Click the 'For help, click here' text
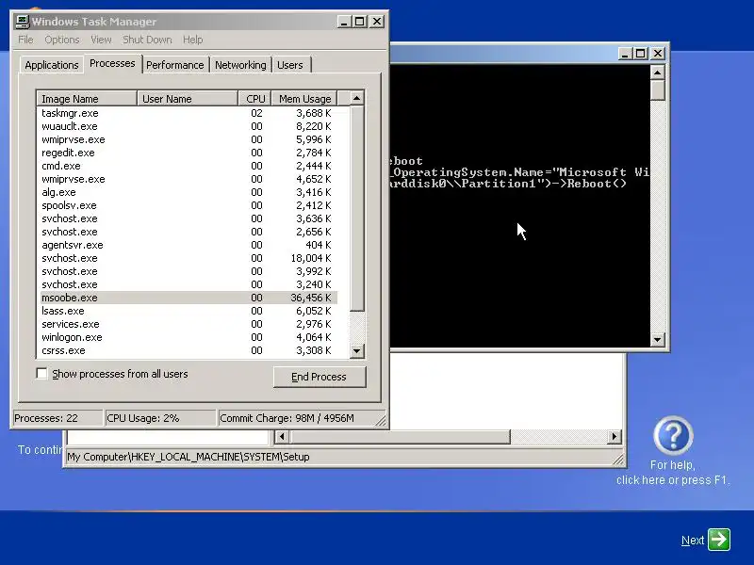 673,473
